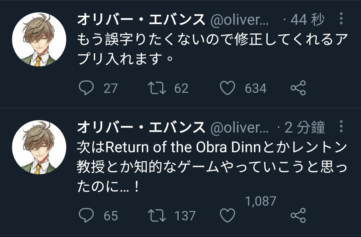The image size is (361, 237).
Task: Select the @oliver handle on second tweet
Action: click(240, 128)
